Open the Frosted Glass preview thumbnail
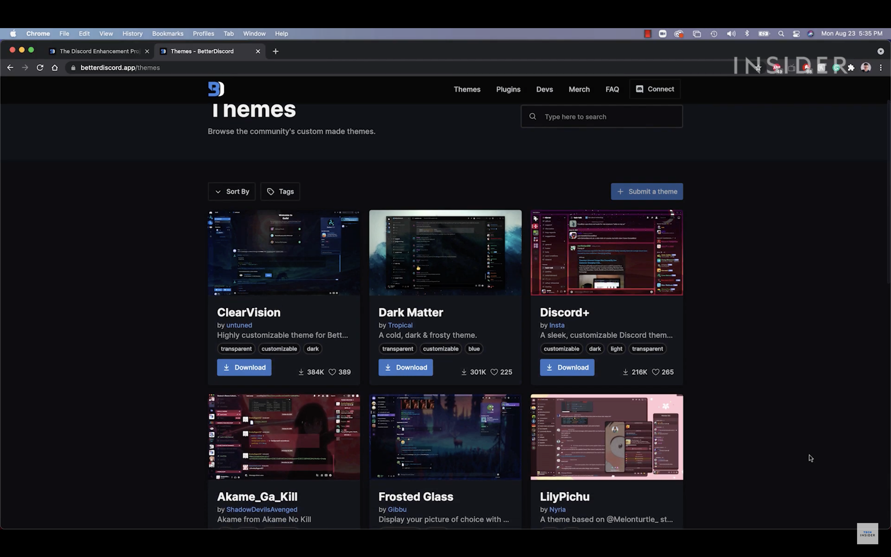This screenshot has width=891, height=557. 445,437
